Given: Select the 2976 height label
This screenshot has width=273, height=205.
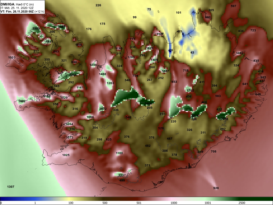Looking at the screenshot, I should click(195, 116).
